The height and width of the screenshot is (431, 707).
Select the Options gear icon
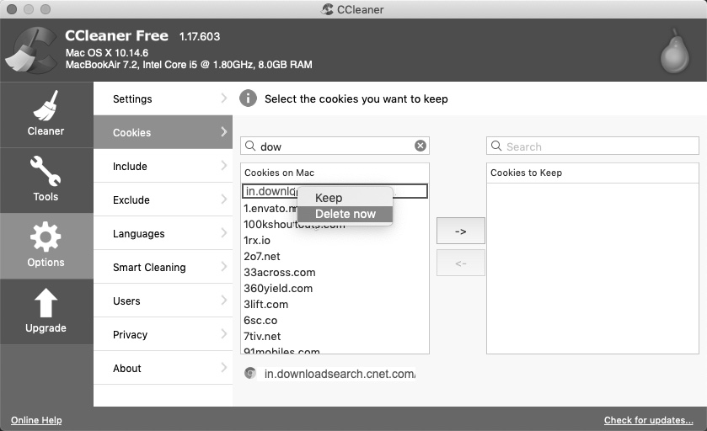46,237
